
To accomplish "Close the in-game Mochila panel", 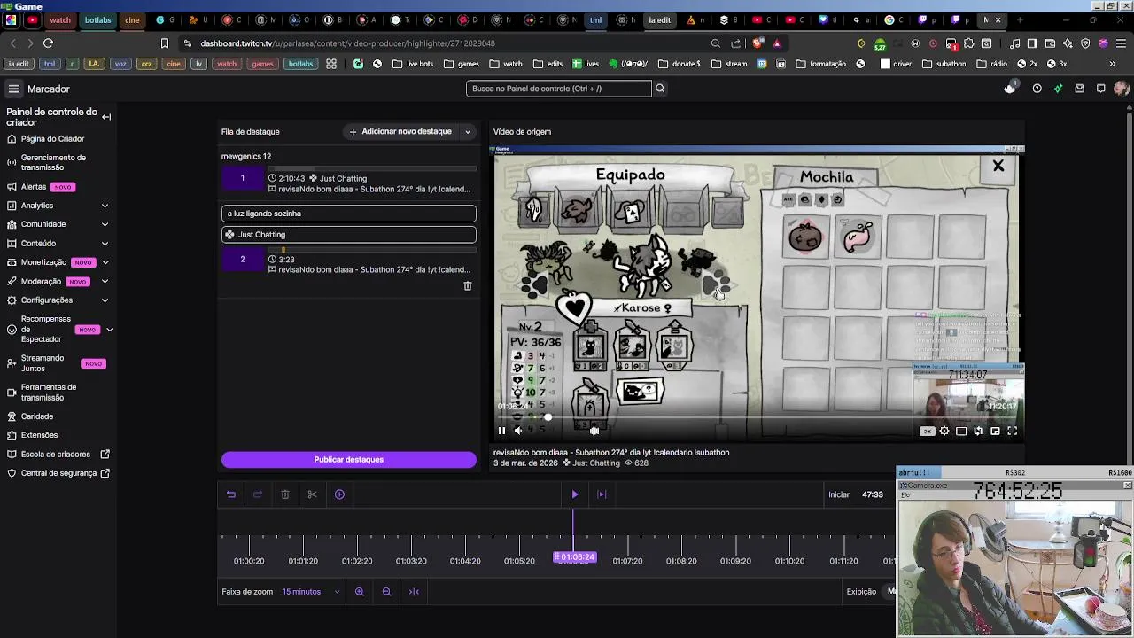I will coord(998,167).
